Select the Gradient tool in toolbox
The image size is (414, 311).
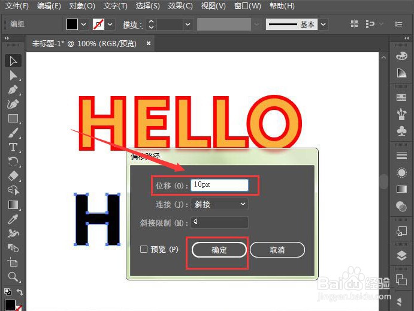13,205
